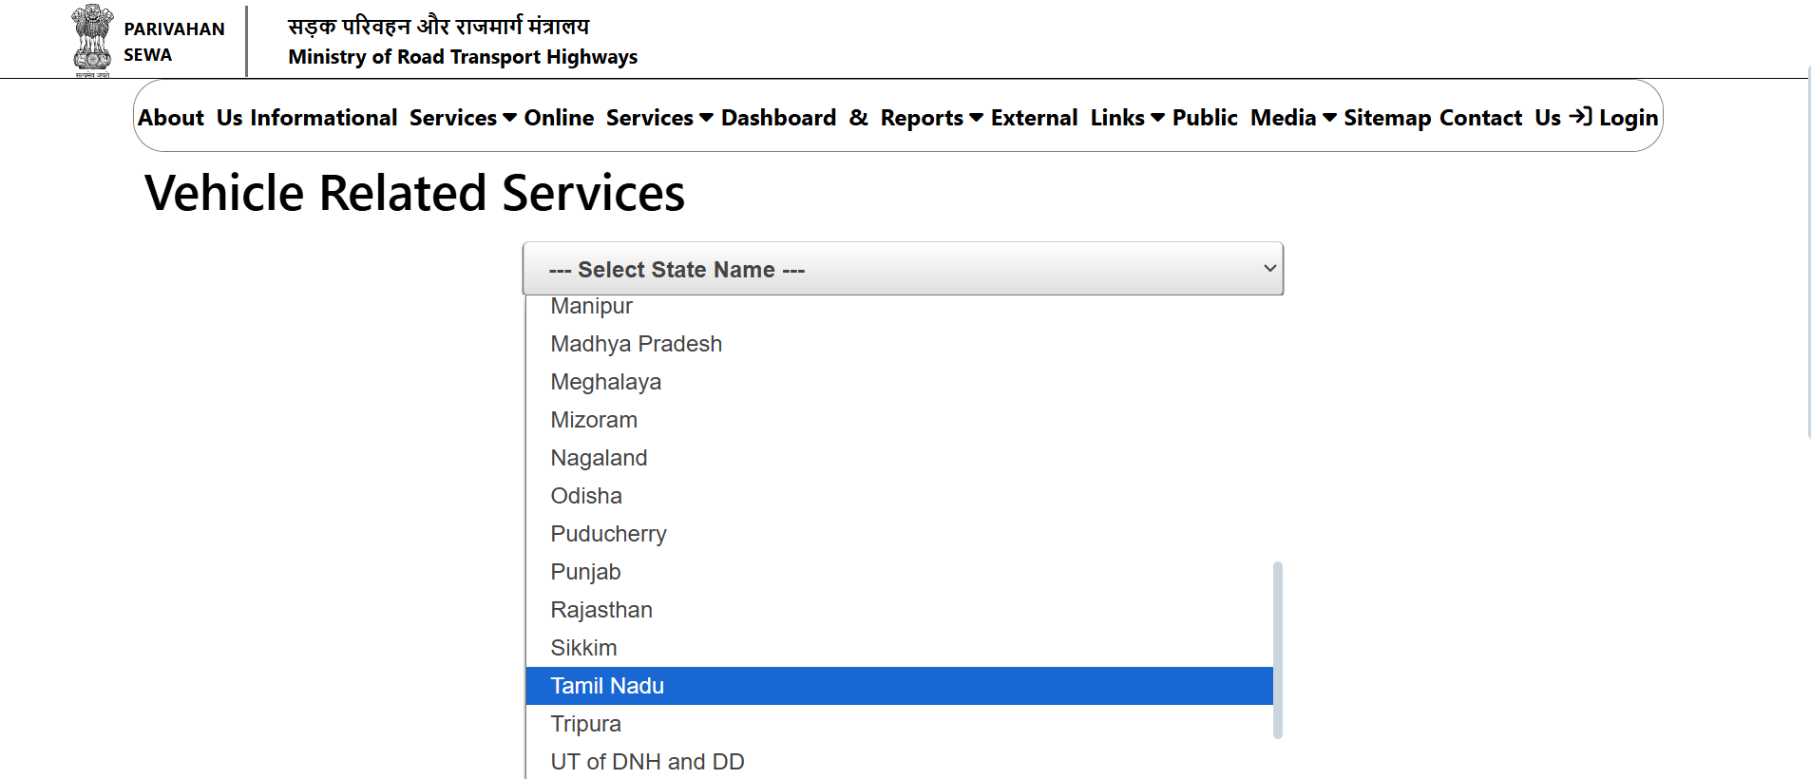Click the page vertical scrollbar

point(1809,252)
